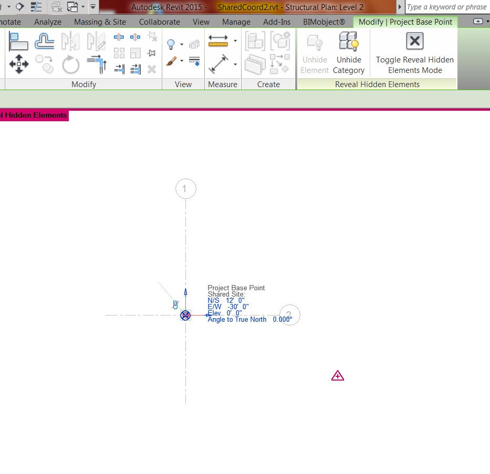Viewport: 490px width, 474px height.
Task: Click E/W value -30' 0"
Action: point(238,307)
